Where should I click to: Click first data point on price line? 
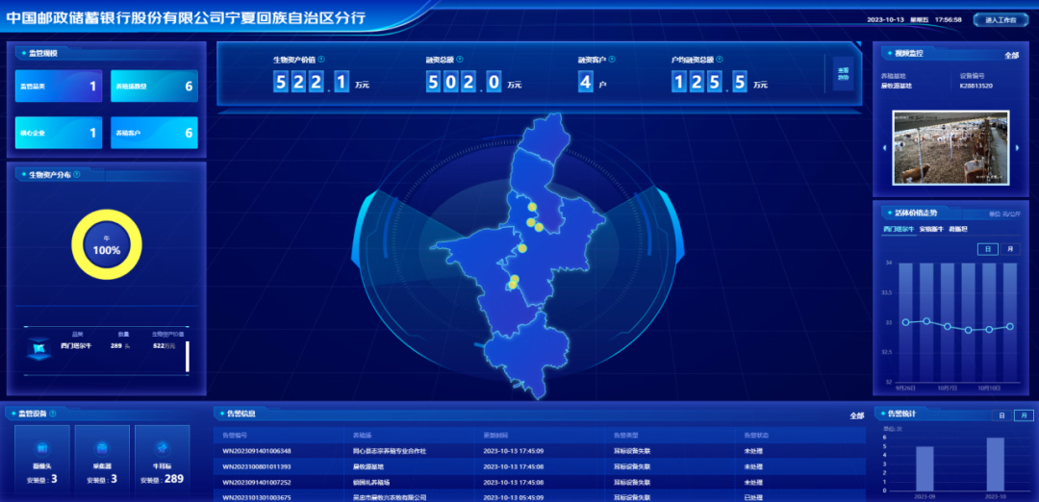[x=906, y=322]
